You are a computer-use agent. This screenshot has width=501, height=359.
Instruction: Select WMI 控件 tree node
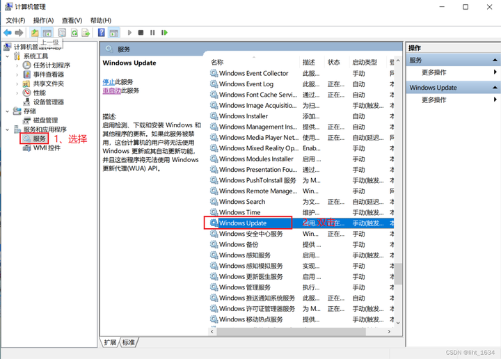pyautogui.click(x=47, y=148)
